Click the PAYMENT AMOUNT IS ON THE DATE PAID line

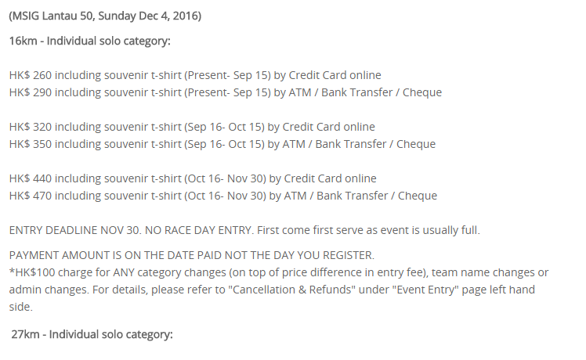click(192, 255)
